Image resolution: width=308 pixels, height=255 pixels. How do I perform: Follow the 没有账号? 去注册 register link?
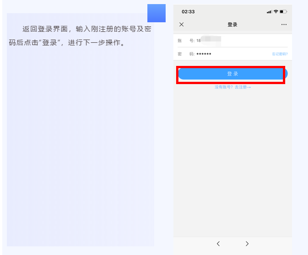coord(233,87)
